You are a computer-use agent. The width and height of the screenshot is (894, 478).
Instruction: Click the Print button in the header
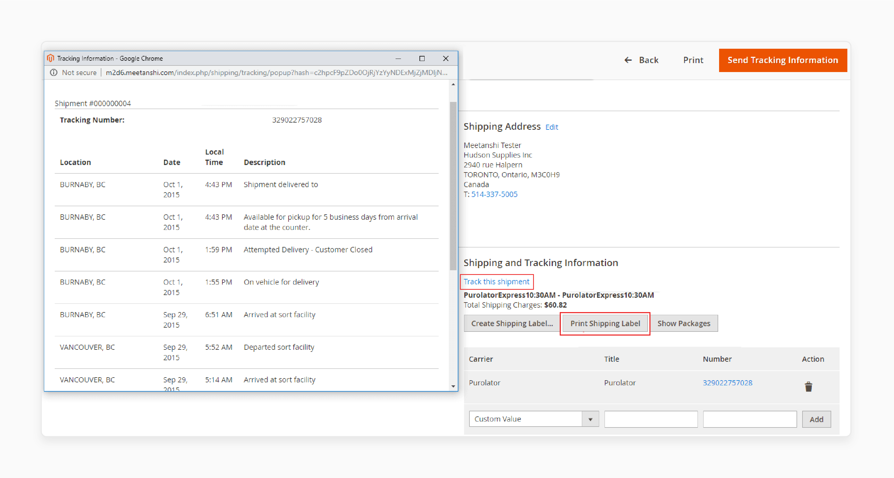click(x=693, y=60)
